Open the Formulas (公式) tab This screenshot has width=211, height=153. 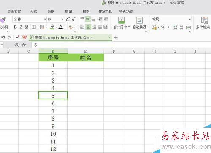point(33,11)
